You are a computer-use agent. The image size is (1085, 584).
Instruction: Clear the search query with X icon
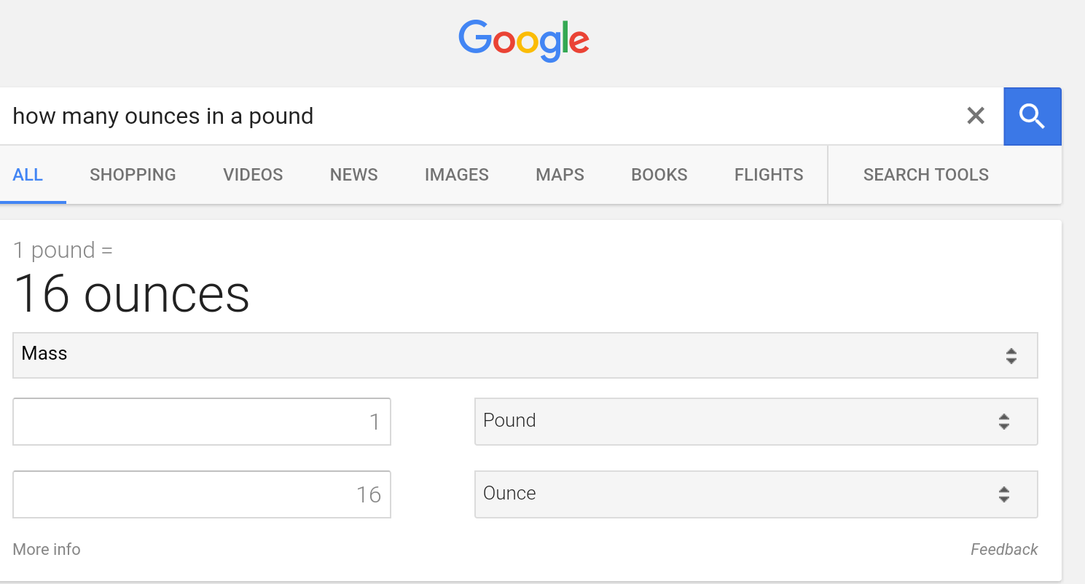[975, 116]
